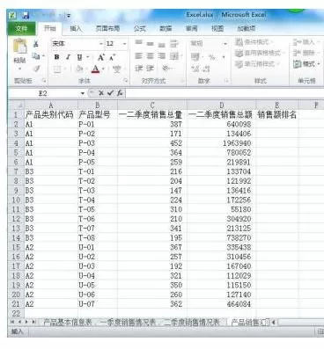
Task: Click the phonetic guide (文) icon
Action: pyautogui.click(x=117, y=69)
